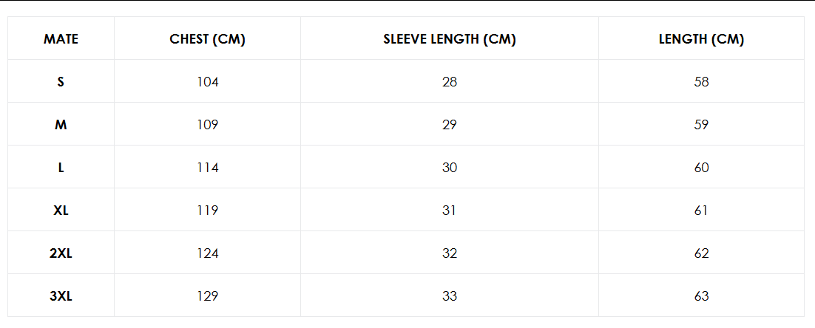Select sleeve length value 30 for L
Screen dimensions: 815x328
450,168
